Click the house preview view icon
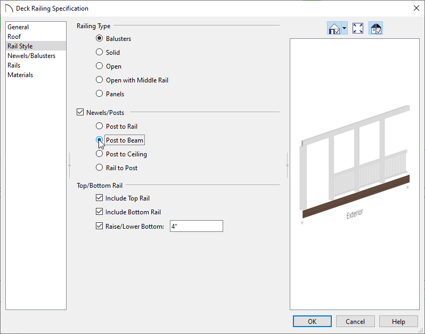The image size is (425, 334). coord(334,28)
